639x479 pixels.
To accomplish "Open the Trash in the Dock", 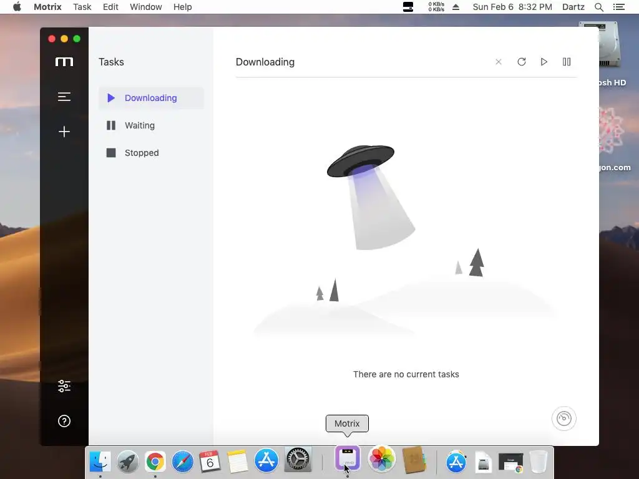I will coord(539,462).
